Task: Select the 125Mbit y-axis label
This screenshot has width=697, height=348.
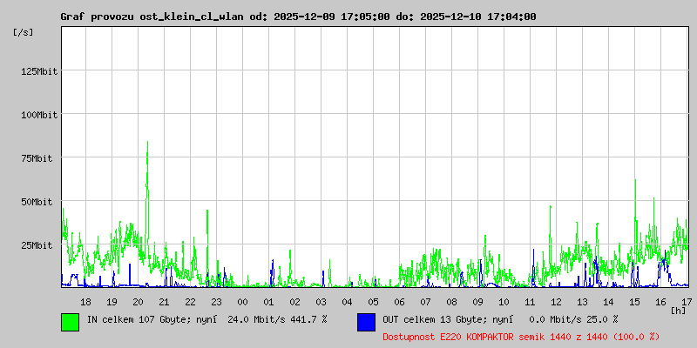Action: pos(39,70)
